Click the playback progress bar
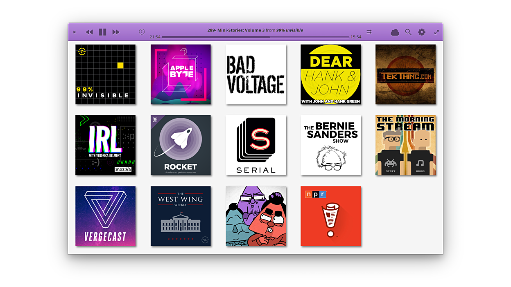This screenshot has height=287, width=511. tap(255, 37)
